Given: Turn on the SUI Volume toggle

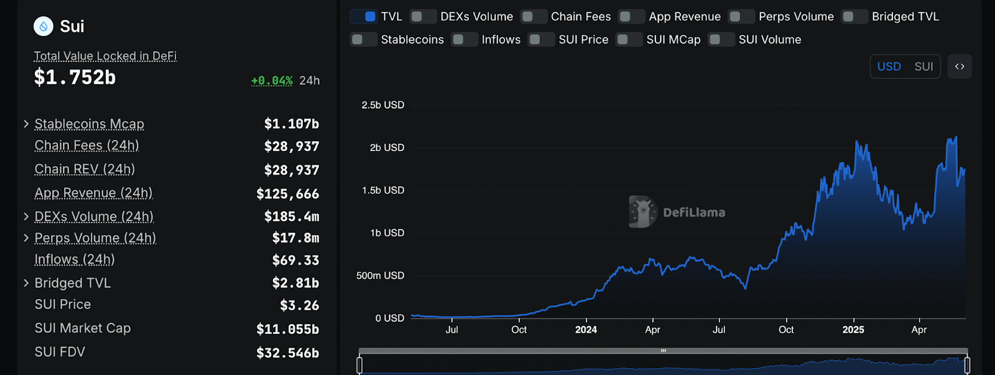Looking at the screenshot, I should [721, 39].
